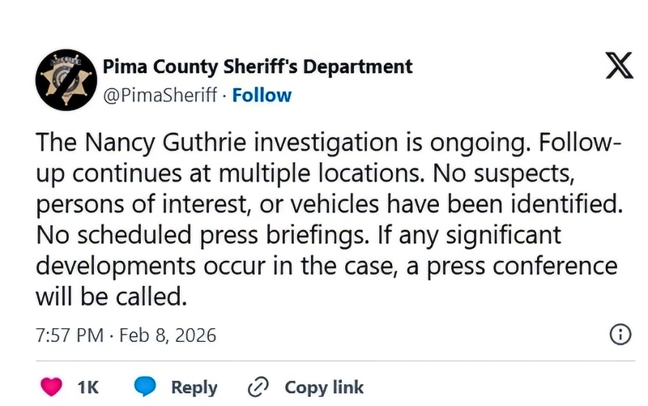
Task: Click the heart like icon
Action: 50,387
